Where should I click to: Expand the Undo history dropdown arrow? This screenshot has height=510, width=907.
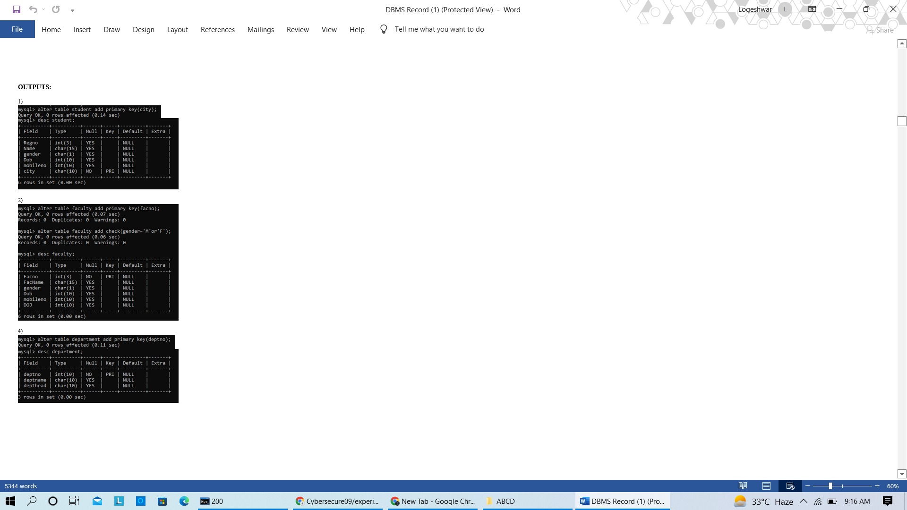(x=43, y=9)
